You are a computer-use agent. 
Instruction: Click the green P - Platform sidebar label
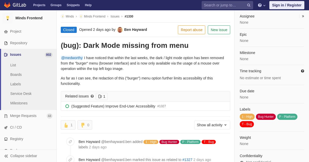tap(287, 117)
